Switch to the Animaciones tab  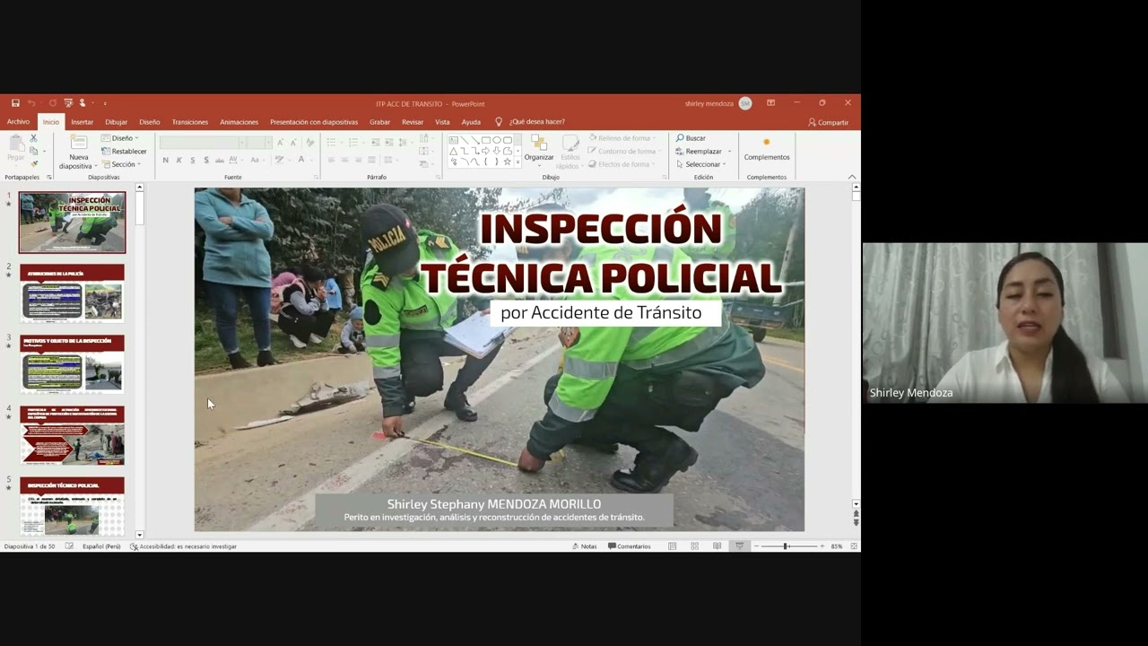[239, 122]
